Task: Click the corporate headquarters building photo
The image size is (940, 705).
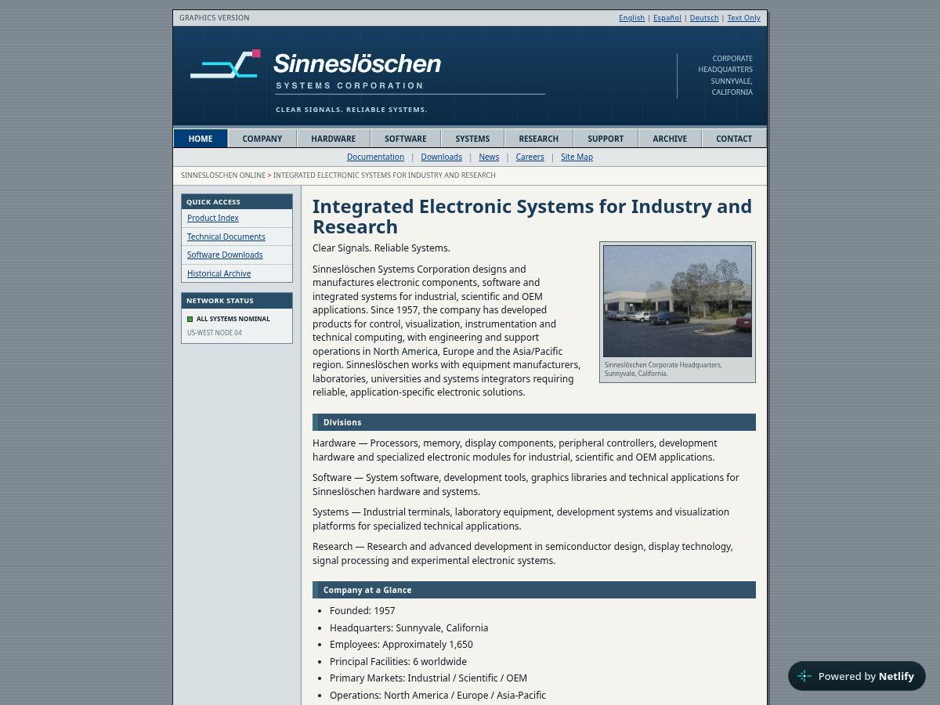Action: [678, 301]
